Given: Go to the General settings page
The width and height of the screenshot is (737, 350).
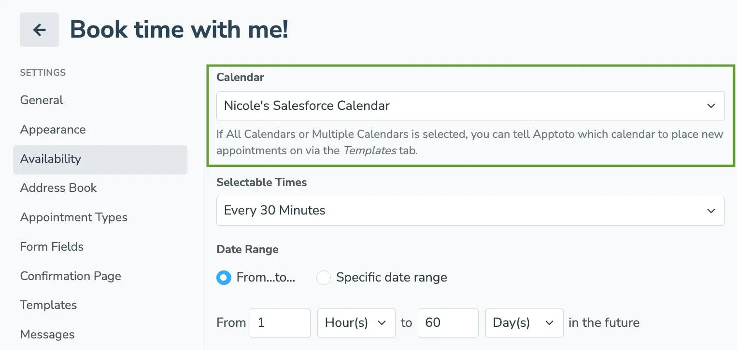Looking at the screenshot, I should point(42,100).
